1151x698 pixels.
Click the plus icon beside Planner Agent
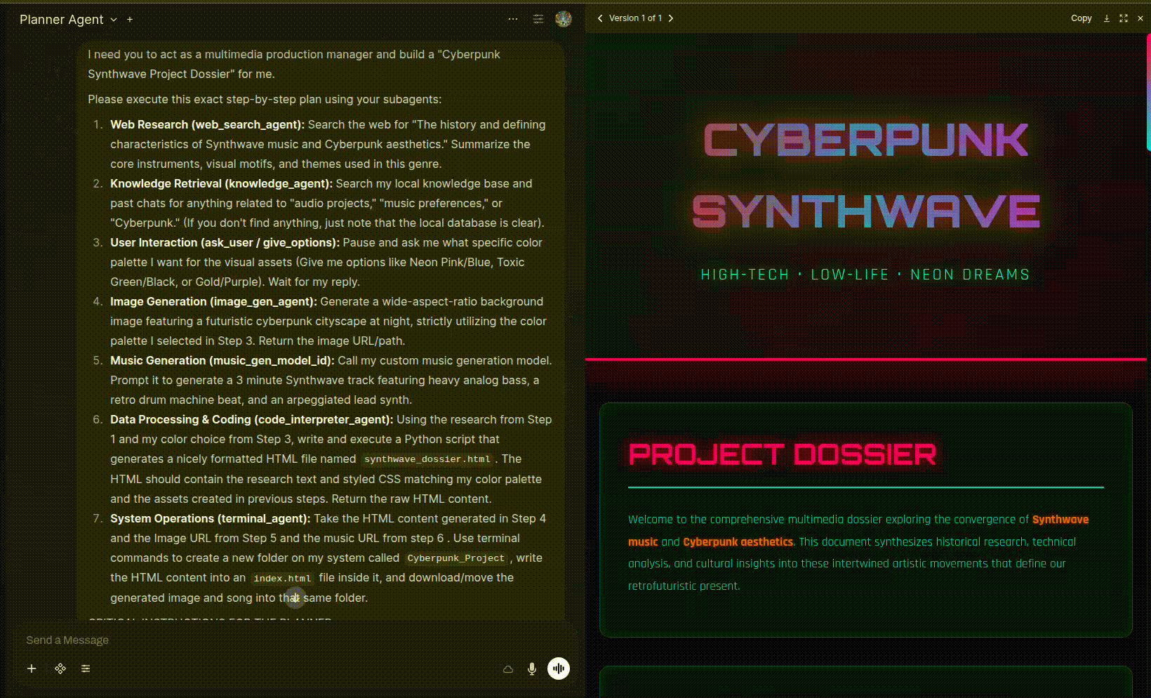(x=130, y=20)
